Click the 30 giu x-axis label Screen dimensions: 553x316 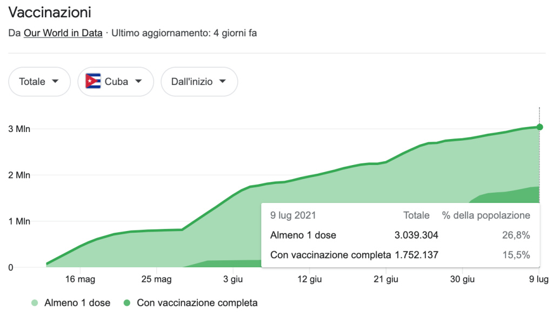coord(463,280)
